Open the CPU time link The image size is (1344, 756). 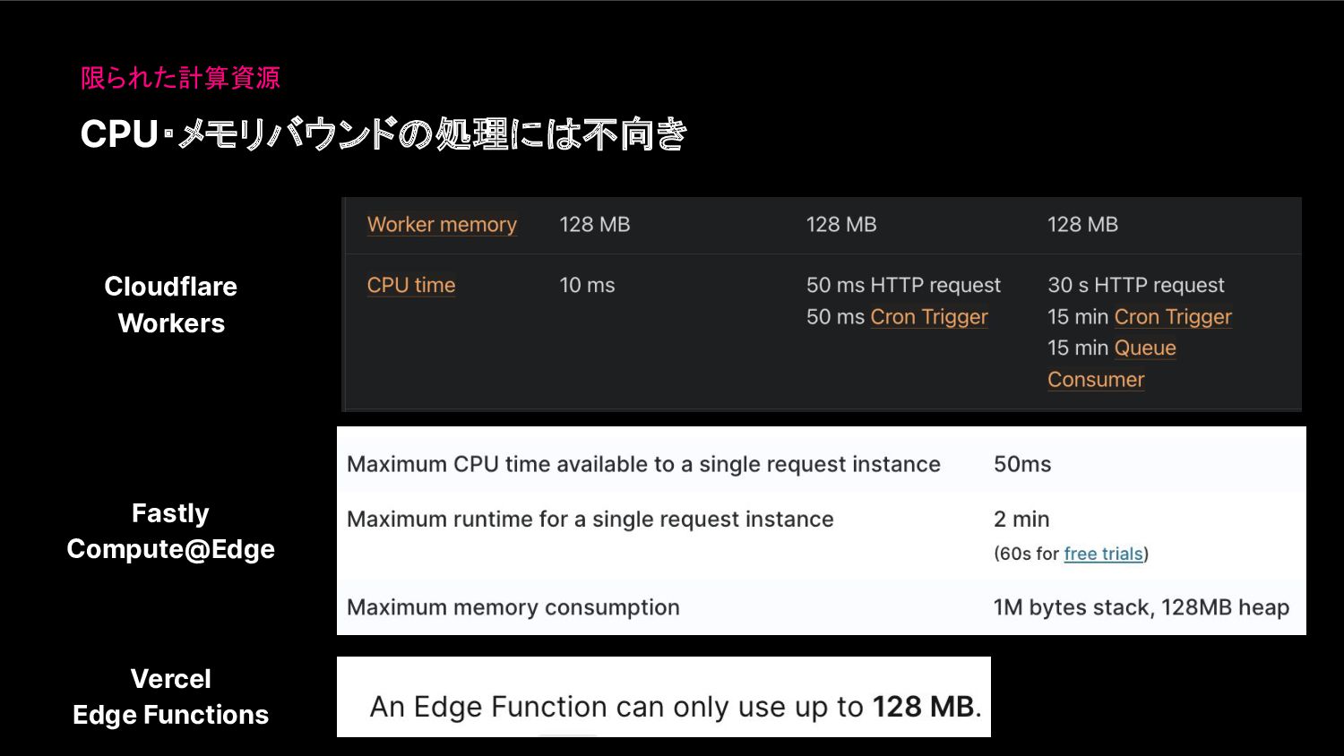tap(410, 286)
